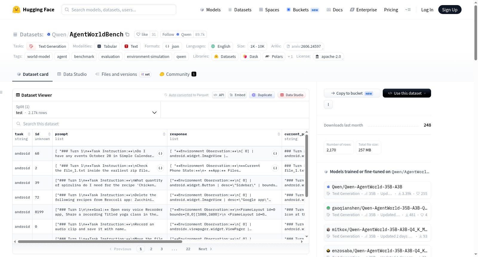The image size is (478, 257).
Task: Click the apache-2.0 license tag
Action: click(x=328, y=56)
